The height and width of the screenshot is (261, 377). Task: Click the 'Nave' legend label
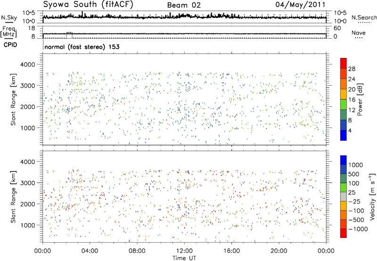coord(359,33)
